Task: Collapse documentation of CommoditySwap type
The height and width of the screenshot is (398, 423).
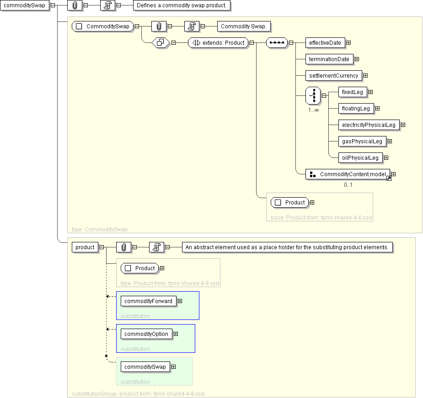Action: pos(203,26)
